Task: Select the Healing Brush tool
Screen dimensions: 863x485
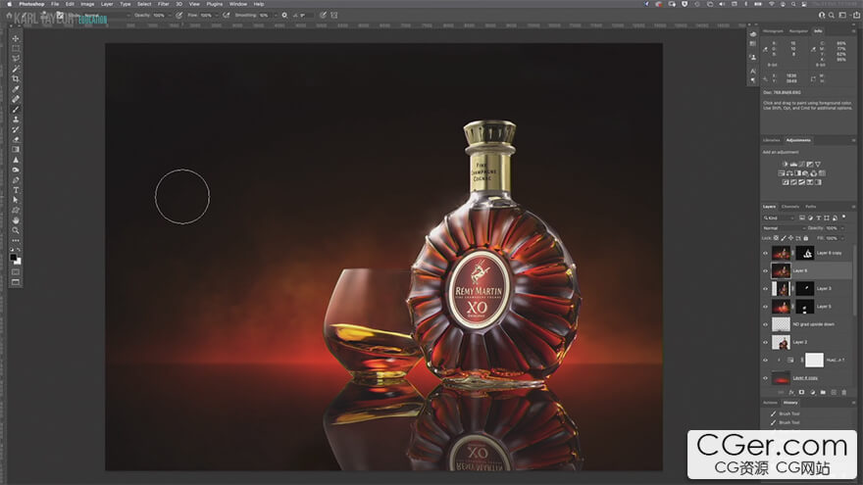Action: point(16,99)
